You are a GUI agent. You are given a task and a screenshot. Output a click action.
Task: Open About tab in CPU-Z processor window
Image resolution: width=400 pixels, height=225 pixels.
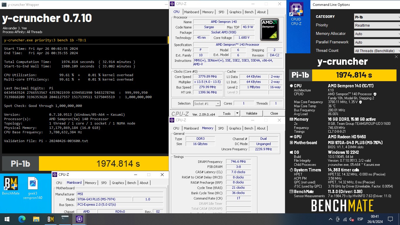pos(261,12)
